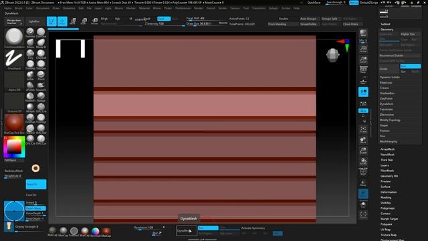Open the Document menu
The height and width of the screenshot is (241, 428).
(43, 8)
